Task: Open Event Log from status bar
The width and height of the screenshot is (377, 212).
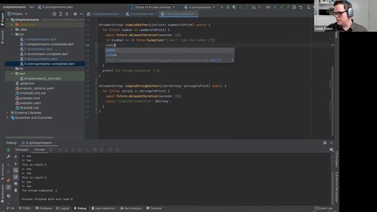Action: (323, 208)
